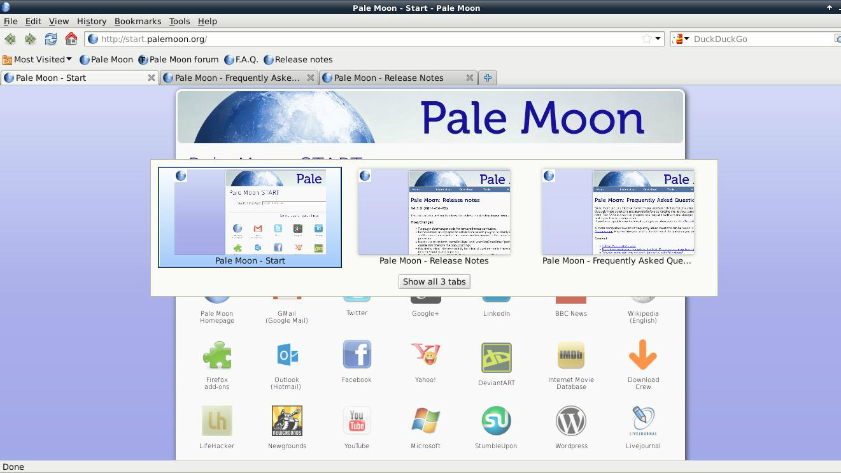
Task: Open the Internet Movie Database icon
Action: tap(570, 355)
